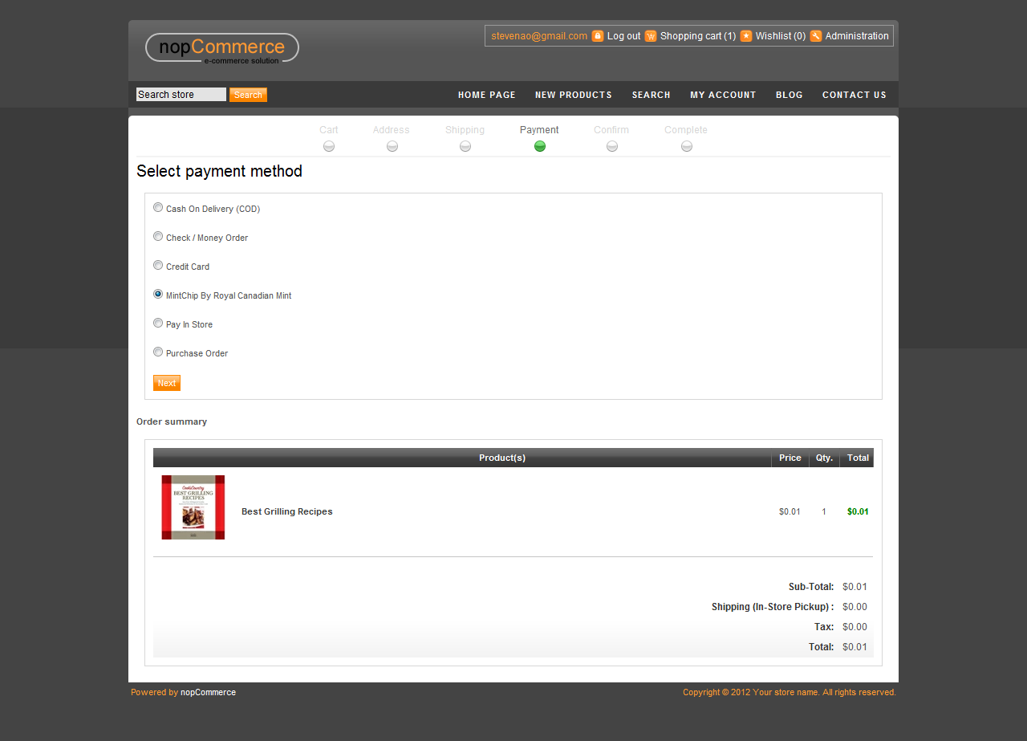Click the stevenao@gmail.com account link

[x=539, y=36]
